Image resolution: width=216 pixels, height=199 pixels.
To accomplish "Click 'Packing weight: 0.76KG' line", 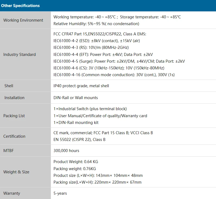I will point(75,169).
